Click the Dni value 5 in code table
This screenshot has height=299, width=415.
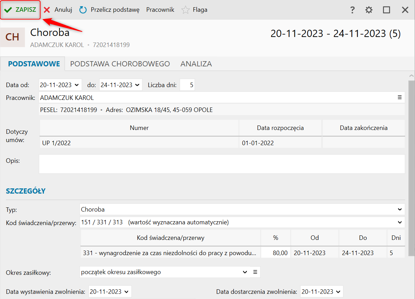pyautogui.click(x=396, y=253)
